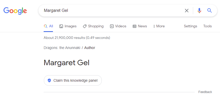Expand the More search categories menu
The height and width of the screenshot is (100, 220).
pyautogui.click(x=159, y=26)
